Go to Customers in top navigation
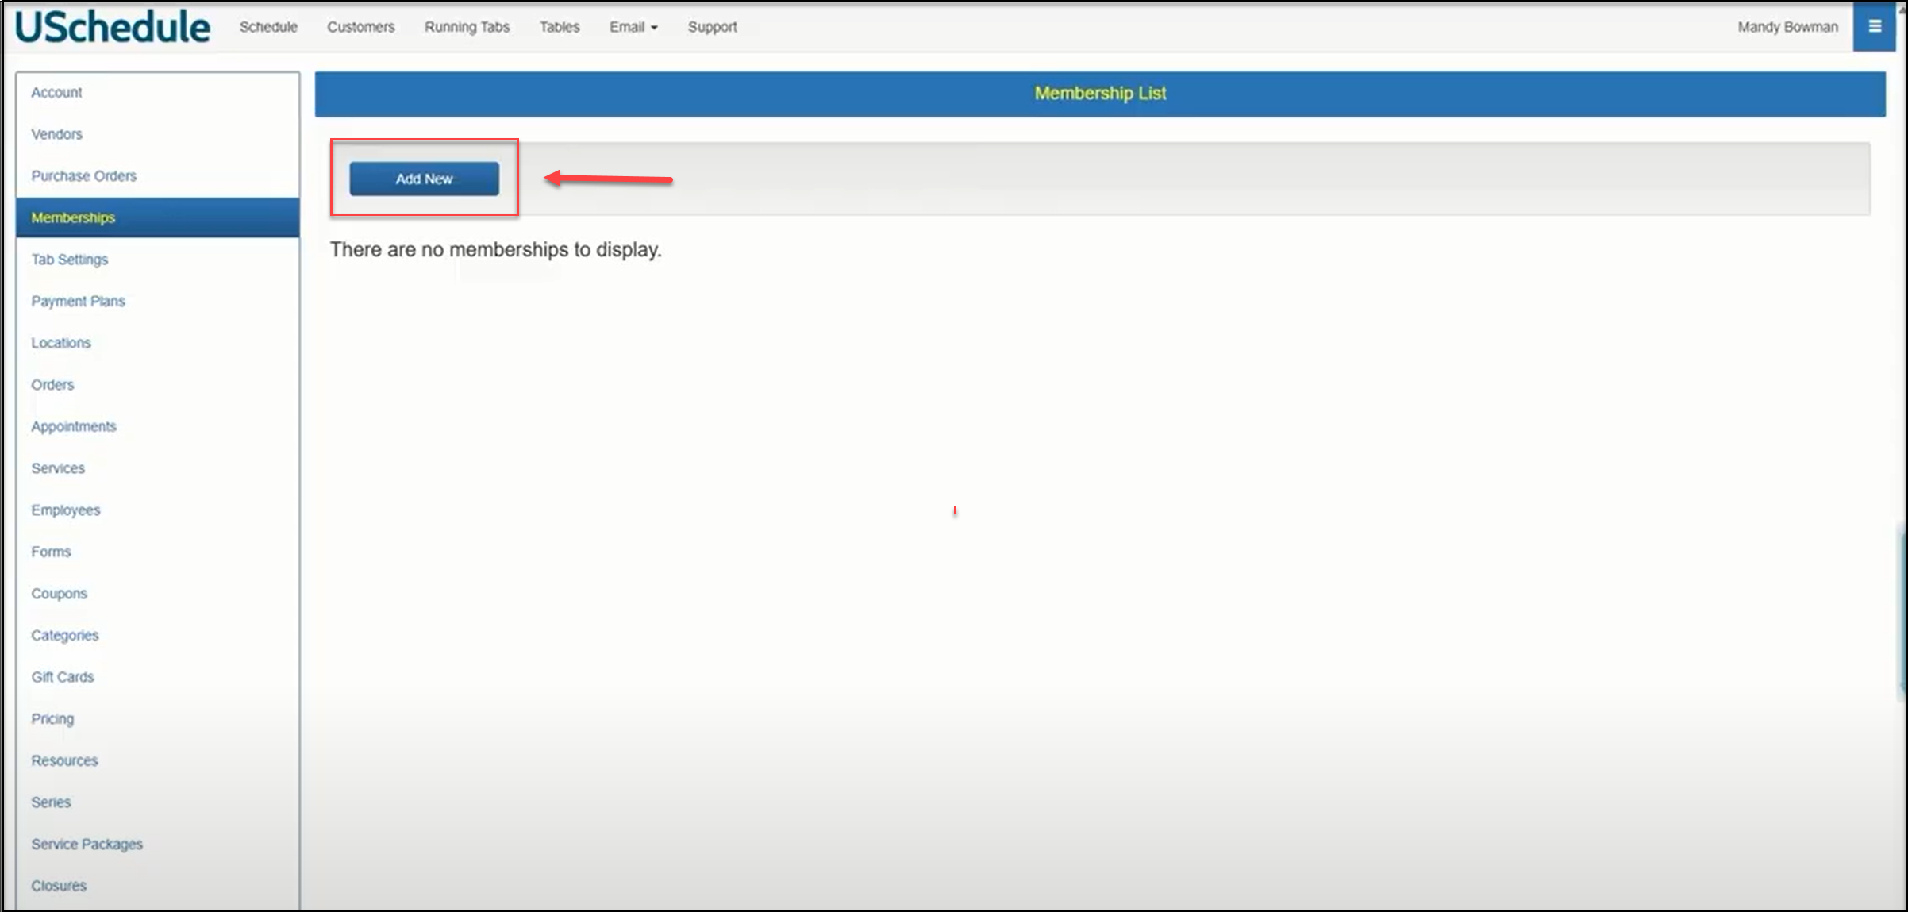Screen dimensions: 1908x912 [x=360, y=27]
